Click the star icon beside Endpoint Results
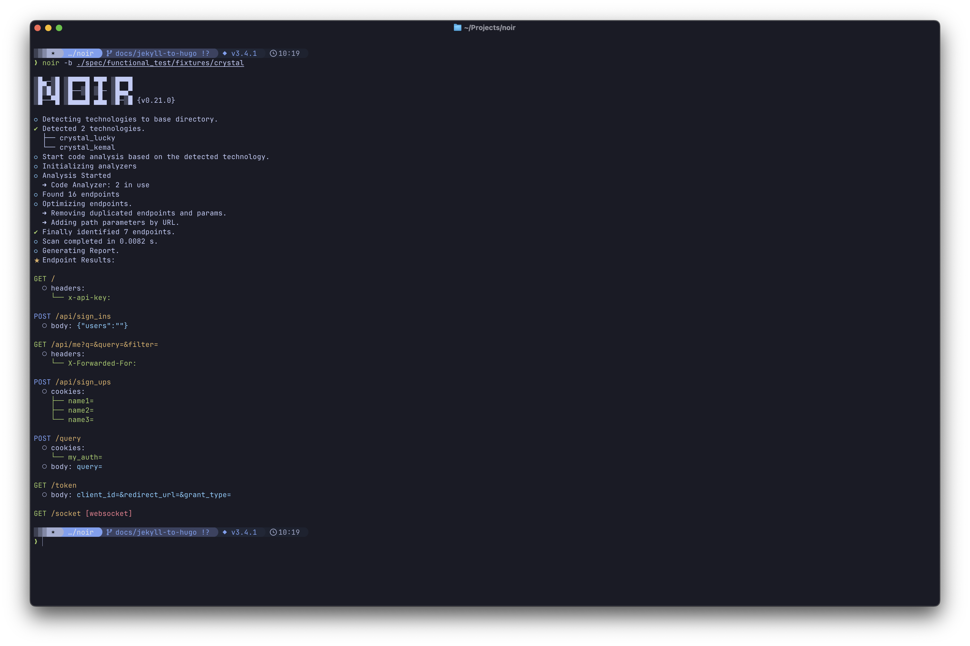Screen dimensions: 970x646 tap(37, 260)
